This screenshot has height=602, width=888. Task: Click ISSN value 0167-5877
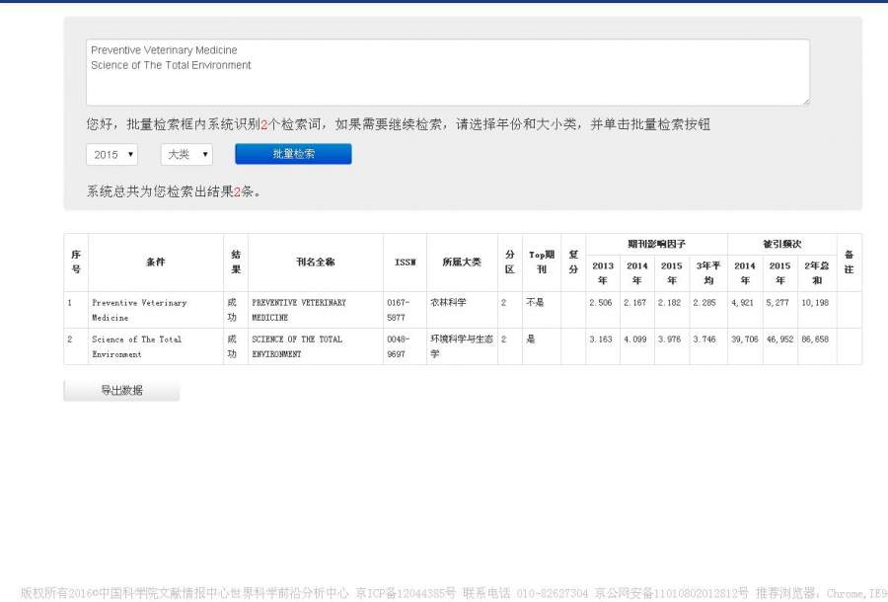[398, 310]
